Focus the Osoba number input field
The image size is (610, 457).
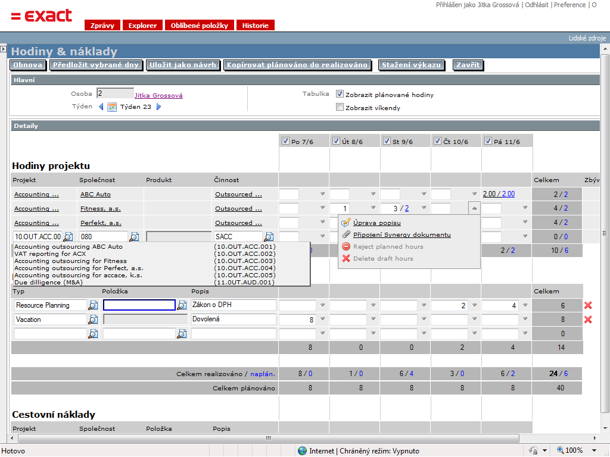pos(115,93)
